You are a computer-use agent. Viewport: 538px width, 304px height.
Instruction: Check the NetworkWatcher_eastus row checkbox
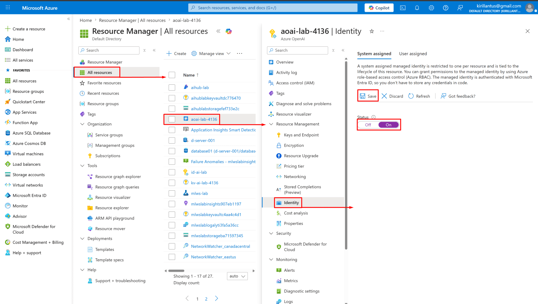click(172, 257)
